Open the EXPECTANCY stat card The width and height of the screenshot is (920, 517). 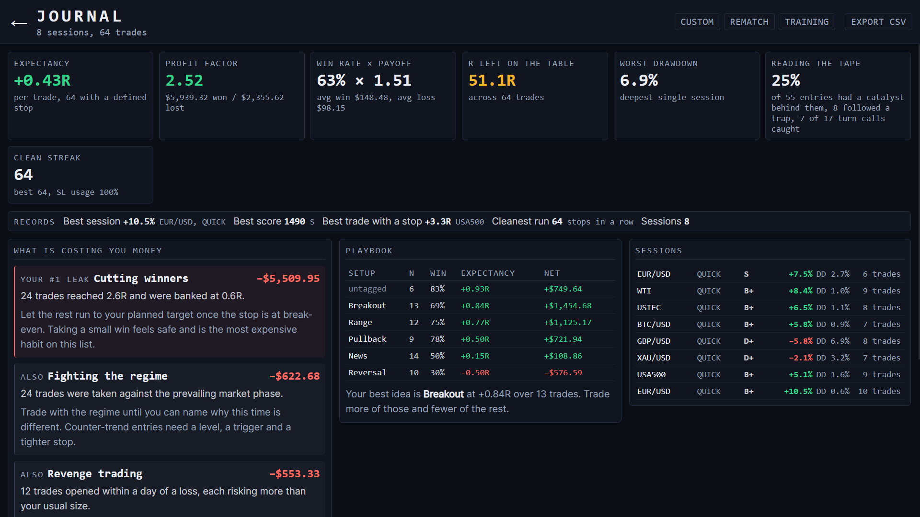click(x=80, y=96)
